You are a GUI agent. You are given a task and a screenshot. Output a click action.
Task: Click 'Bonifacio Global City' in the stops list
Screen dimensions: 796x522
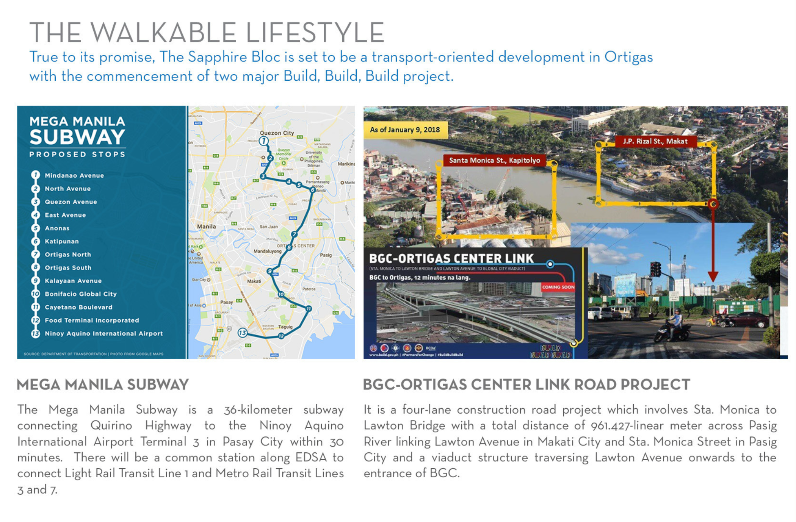(81, 294)
